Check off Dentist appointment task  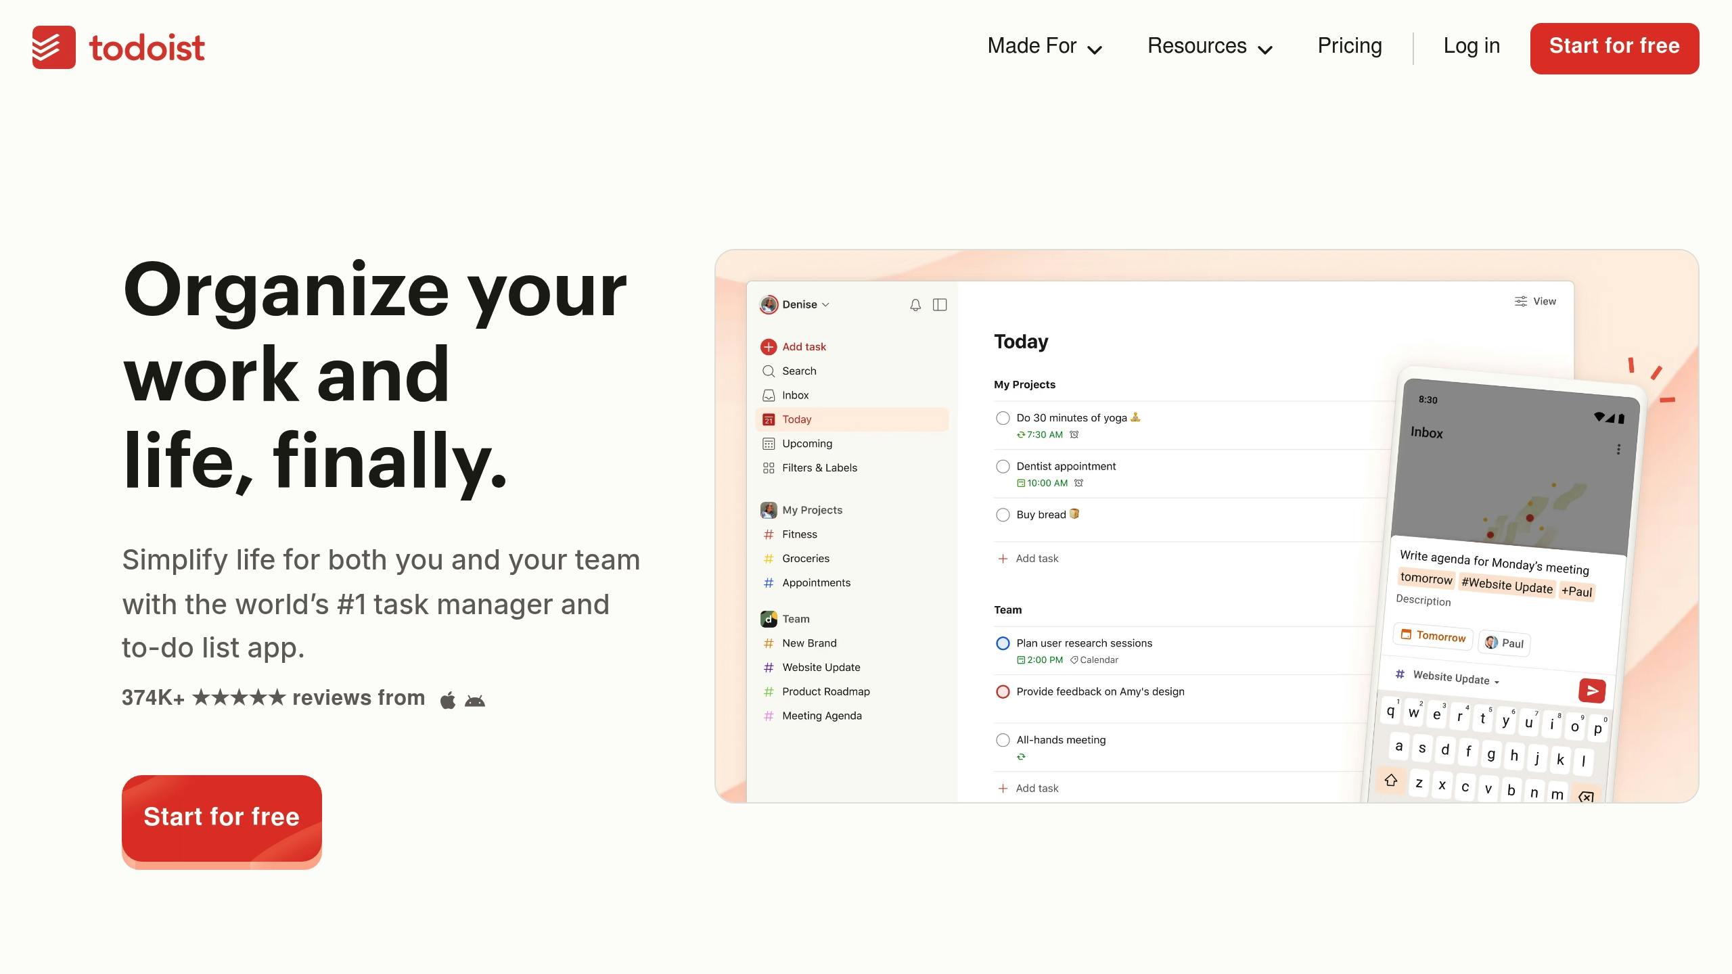click(1003, 467)
